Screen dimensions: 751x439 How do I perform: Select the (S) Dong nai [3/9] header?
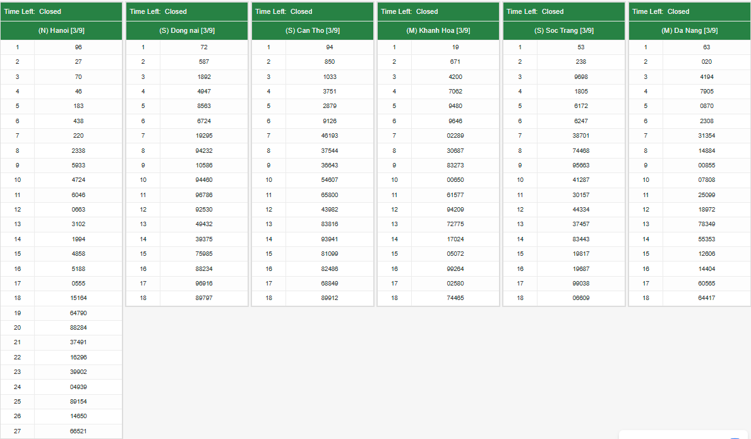(x=187, y=30)
